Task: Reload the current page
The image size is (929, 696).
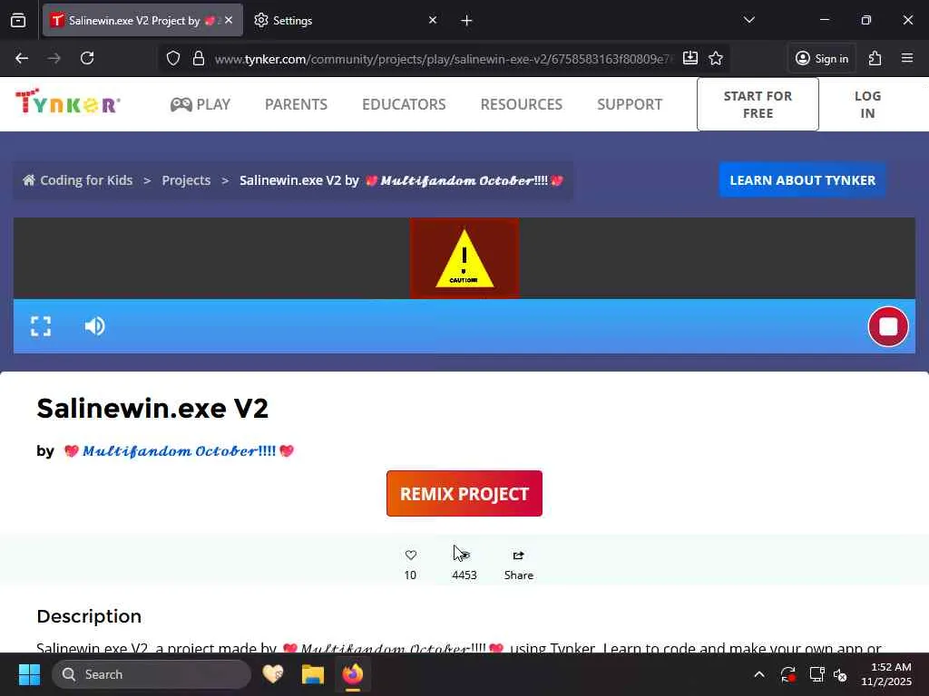Action: 87,58
